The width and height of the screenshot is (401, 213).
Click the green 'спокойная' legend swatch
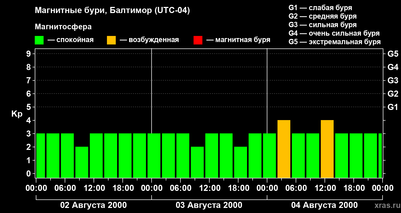point(39,40)
